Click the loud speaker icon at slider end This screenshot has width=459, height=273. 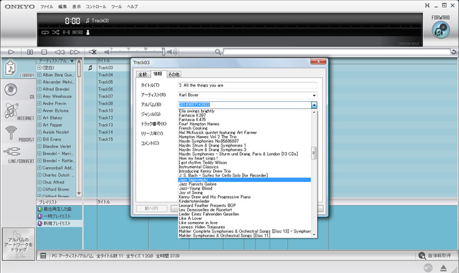[172, 52]
